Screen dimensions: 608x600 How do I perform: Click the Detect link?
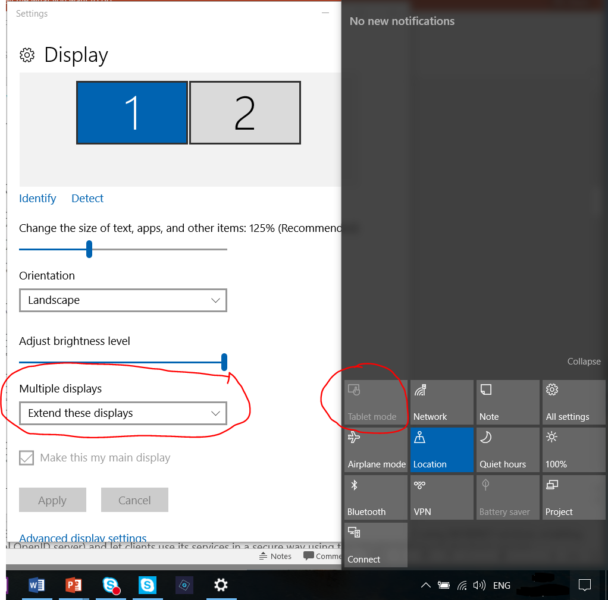click(87, 199)
